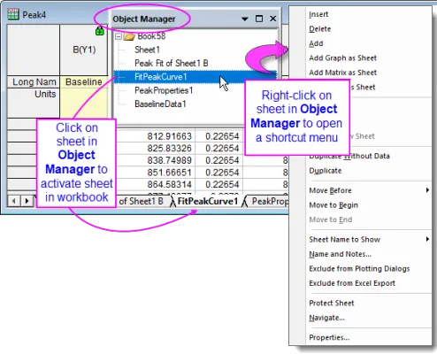The height and width of the screenshot is (354, 437).
Task: Open the Object Manager dropdown arrow
Action: [x=245, y=19]
